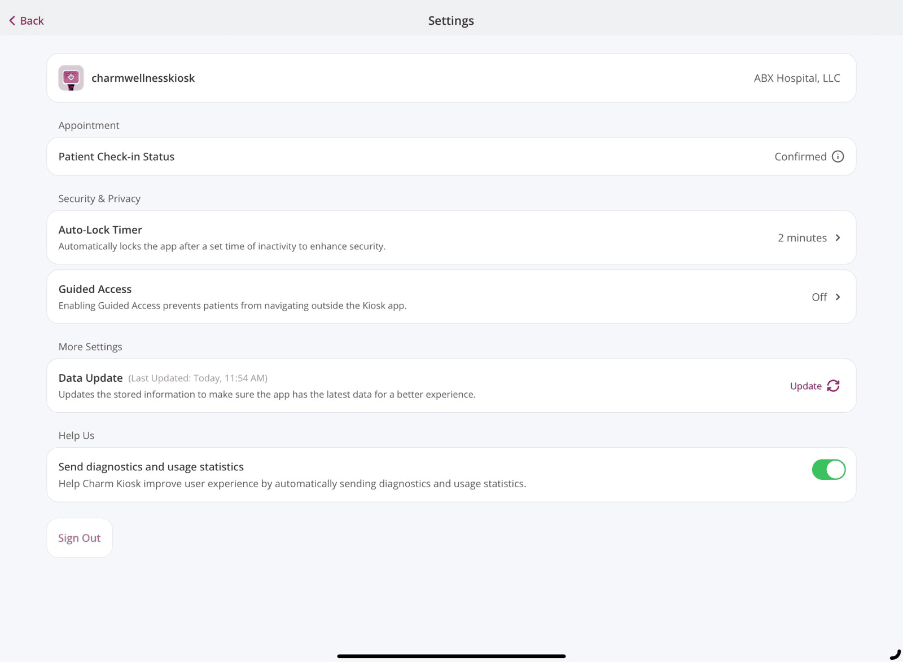Tap the ABX Hospital, LLC label
The image size is (903, 662).
coord(796,78)
